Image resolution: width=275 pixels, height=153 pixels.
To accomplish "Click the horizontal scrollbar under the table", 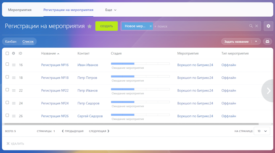I will [131, 124].
